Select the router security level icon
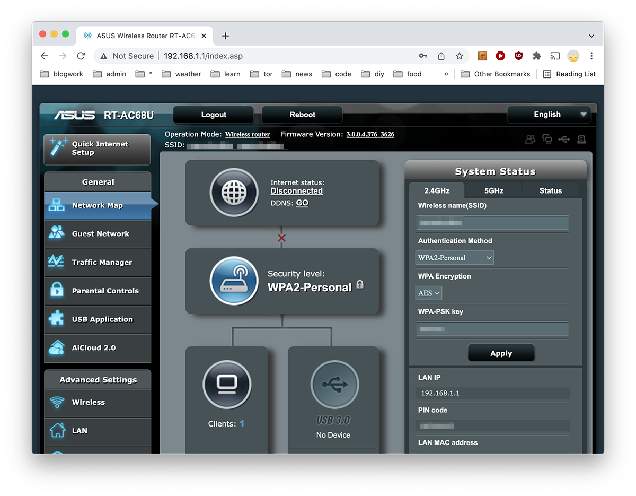The width and height of the screenshot is (636, 496). (x=234, y=282)
